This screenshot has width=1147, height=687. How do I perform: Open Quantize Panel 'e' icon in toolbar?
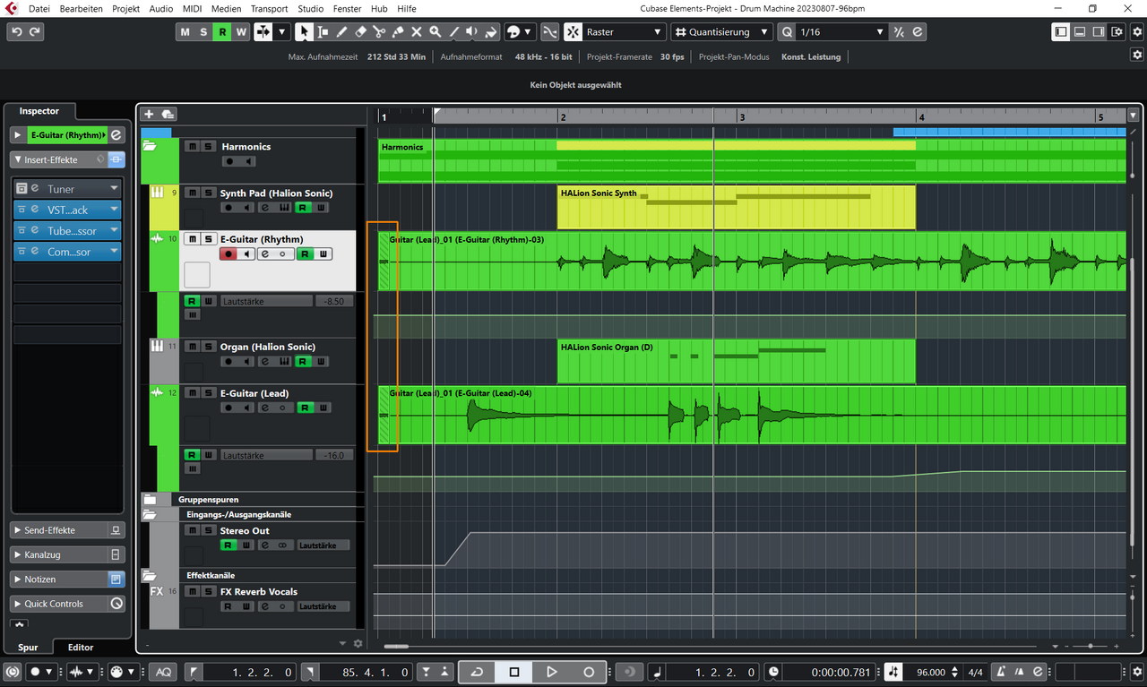[x=918, y=32]
